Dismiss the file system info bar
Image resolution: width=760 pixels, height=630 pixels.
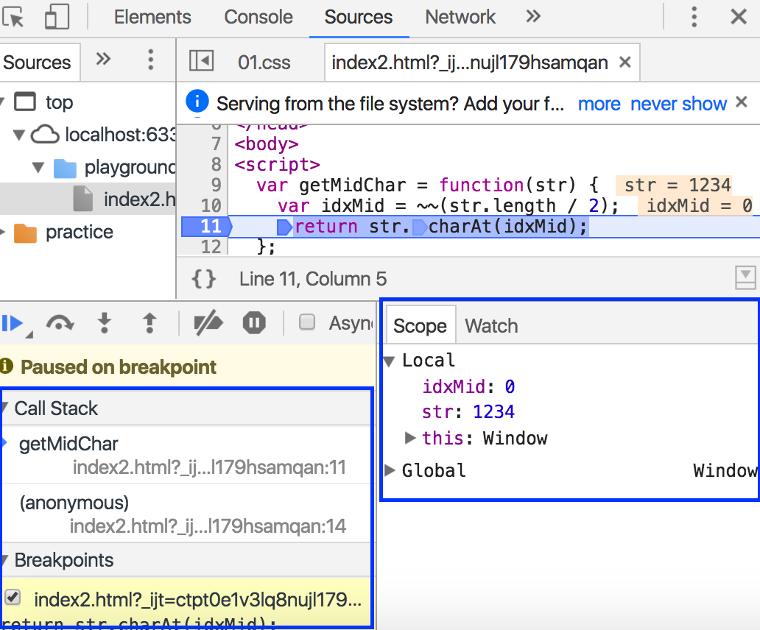coord(742,102)
